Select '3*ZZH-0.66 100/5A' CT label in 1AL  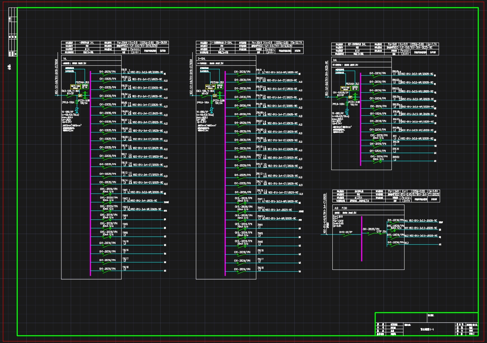coord(84,102)
